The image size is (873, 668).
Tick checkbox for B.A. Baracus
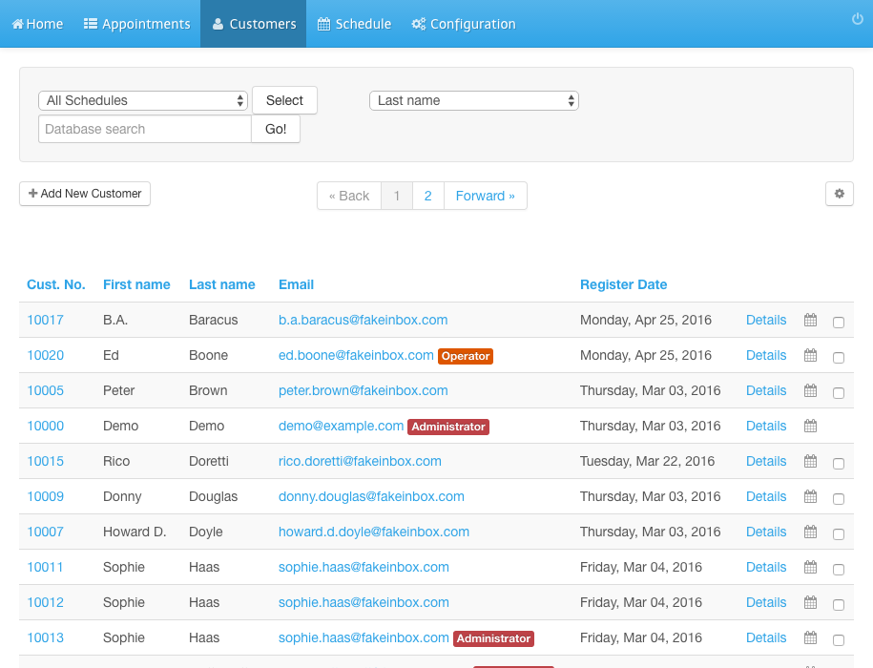(x=839, y=323)
